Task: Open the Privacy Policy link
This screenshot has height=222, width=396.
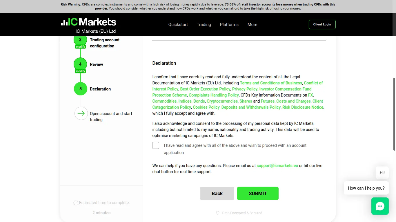Action: coord(245,89)
